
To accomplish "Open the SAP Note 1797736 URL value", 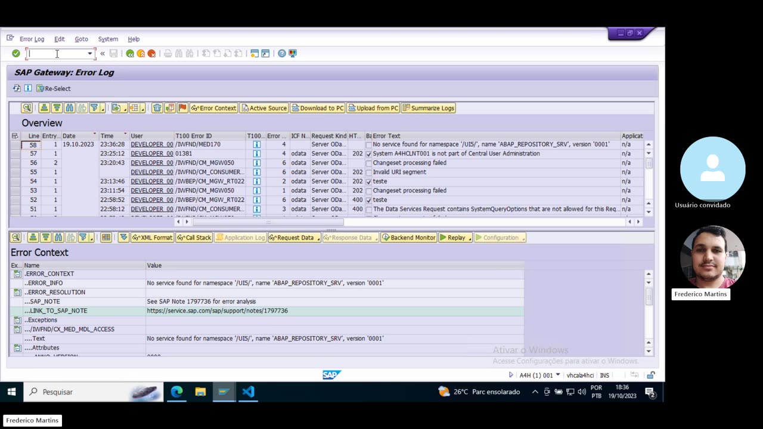I will pos(217,311).
